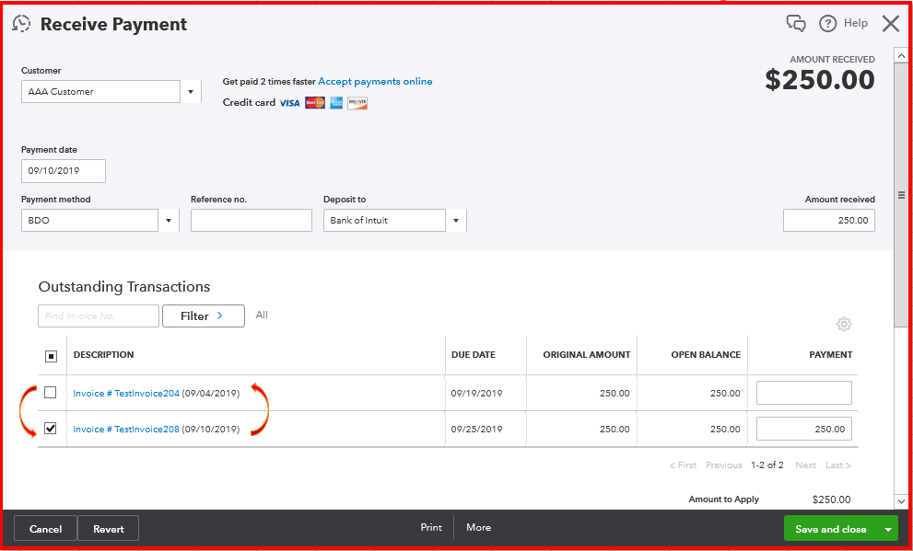Click the Bank of Intuit deposit field
This screenshot has width=913, height=551.
(385, 221)
